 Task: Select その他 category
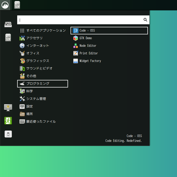(42, 76)
